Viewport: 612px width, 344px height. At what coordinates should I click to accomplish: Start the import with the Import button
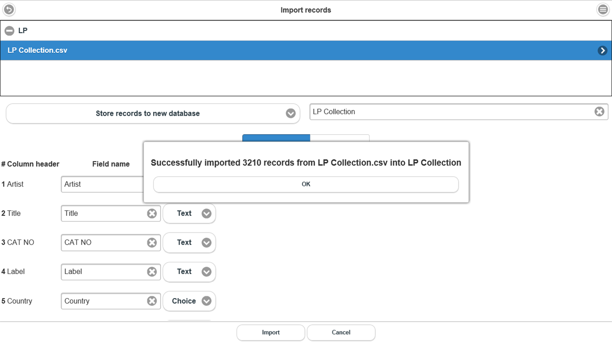(270, 333)
